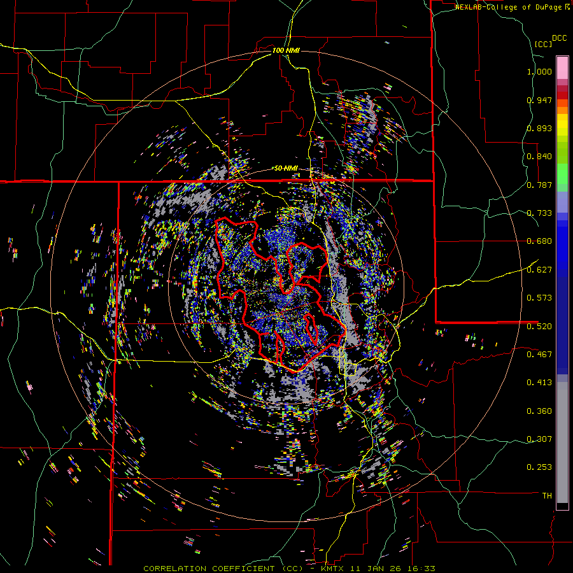Image resolution: width=573 pixels, height=573 pixels.
Task: Select the 0.253 legend value
Action: (x=539, y=467)
